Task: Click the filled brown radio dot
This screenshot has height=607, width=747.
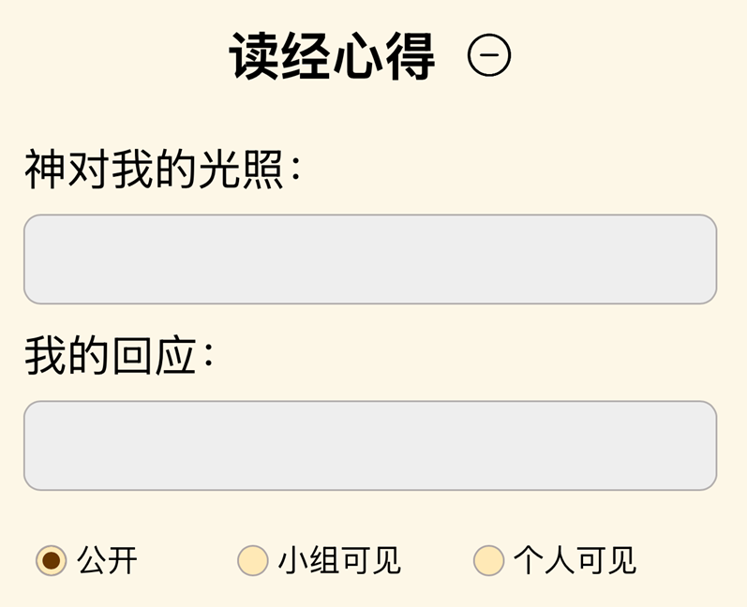Action: (x=52, y=560)
